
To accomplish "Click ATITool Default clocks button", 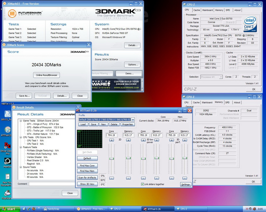I will pos(87,158).
